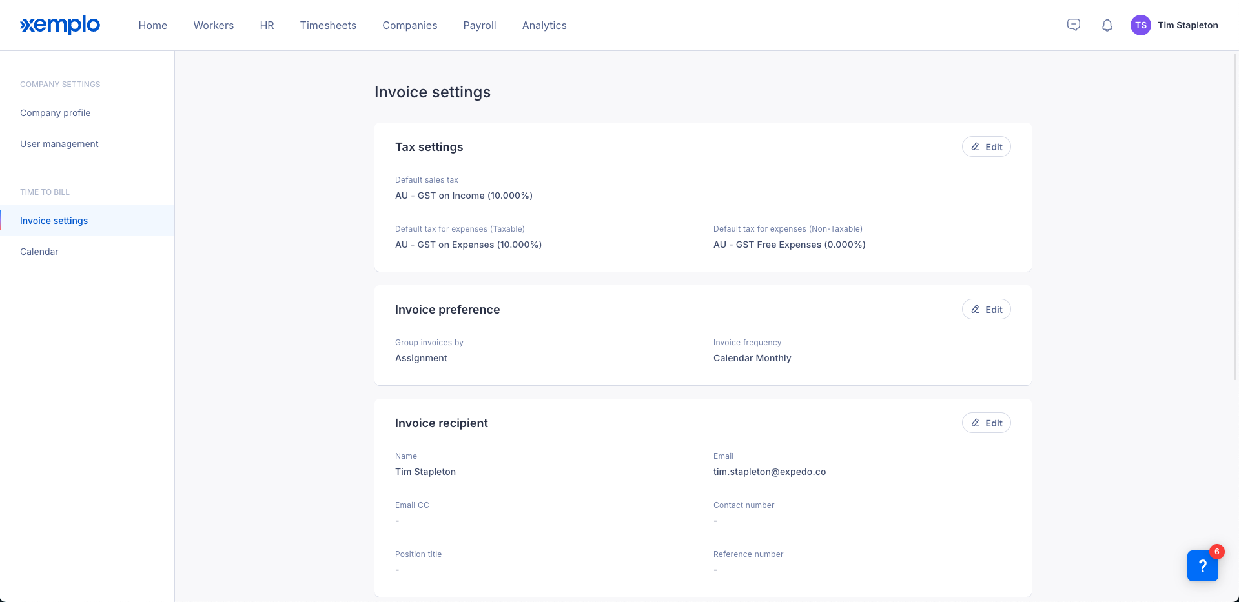Open the Workers menu

[x=214, y=25]
